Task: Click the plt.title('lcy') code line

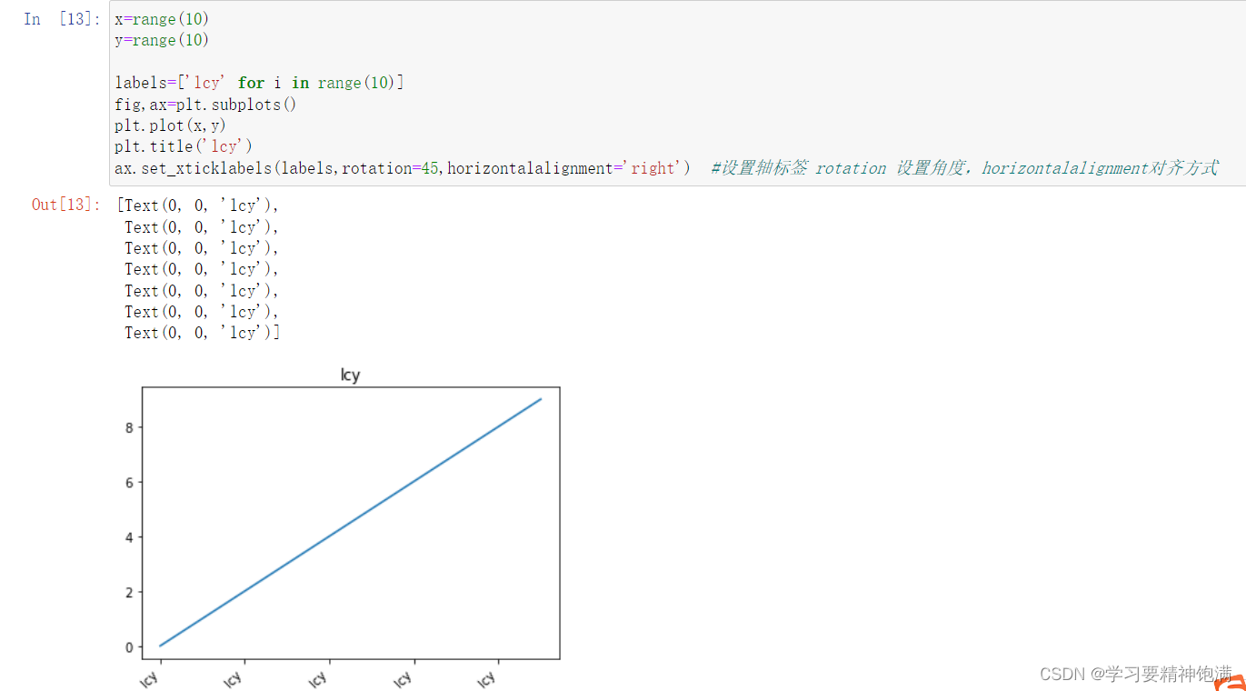Action: pos(184,146)
